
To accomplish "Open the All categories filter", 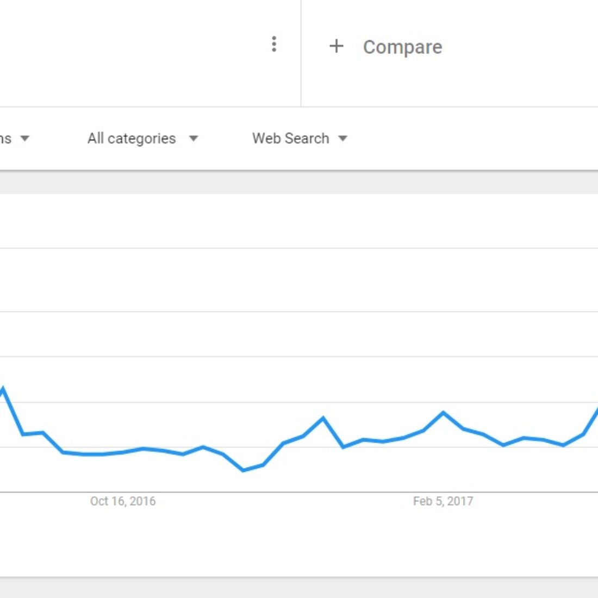I will [x=132, y=139].
